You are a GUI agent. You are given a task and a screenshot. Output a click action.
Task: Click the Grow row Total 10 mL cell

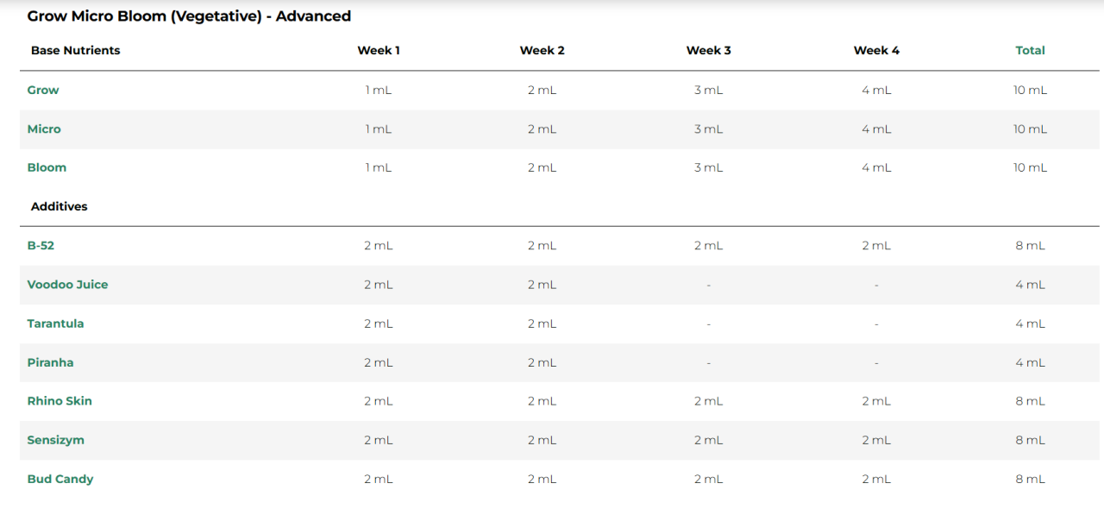pos(1030,90)
